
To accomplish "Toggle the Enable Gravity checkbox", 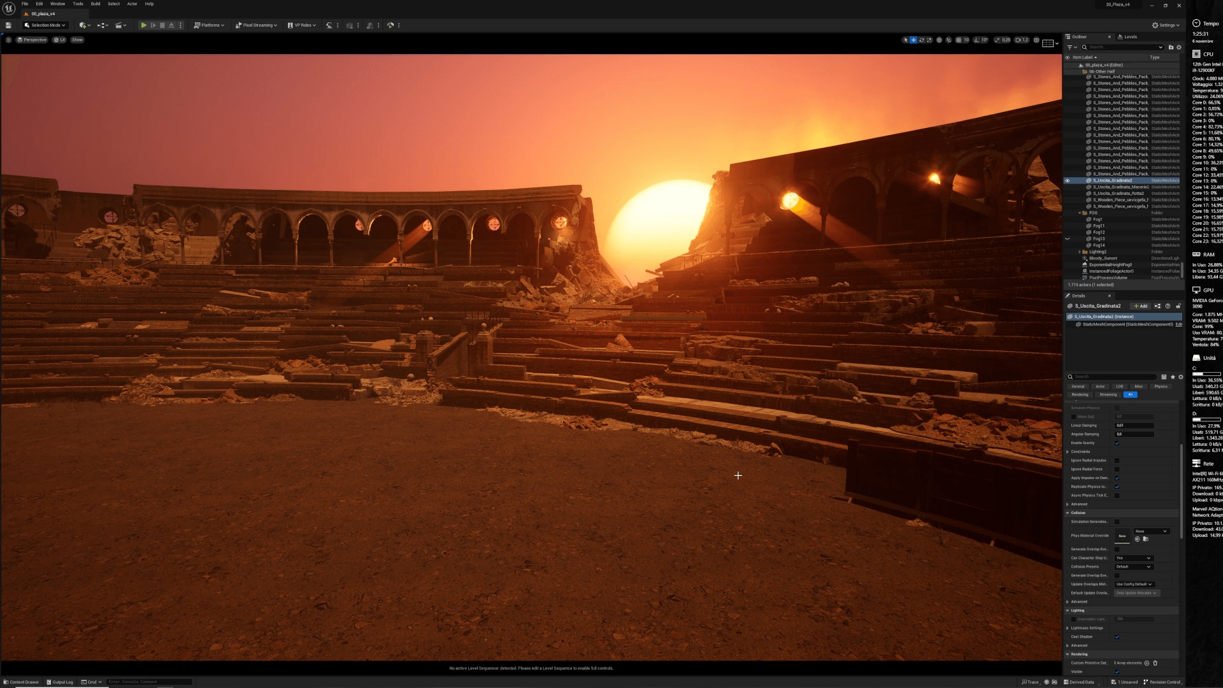I will [1117, 443].
